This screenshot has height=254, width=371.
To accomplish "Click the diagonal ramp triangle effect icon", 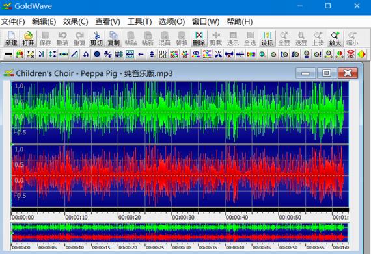I will (x=75, y=55).
